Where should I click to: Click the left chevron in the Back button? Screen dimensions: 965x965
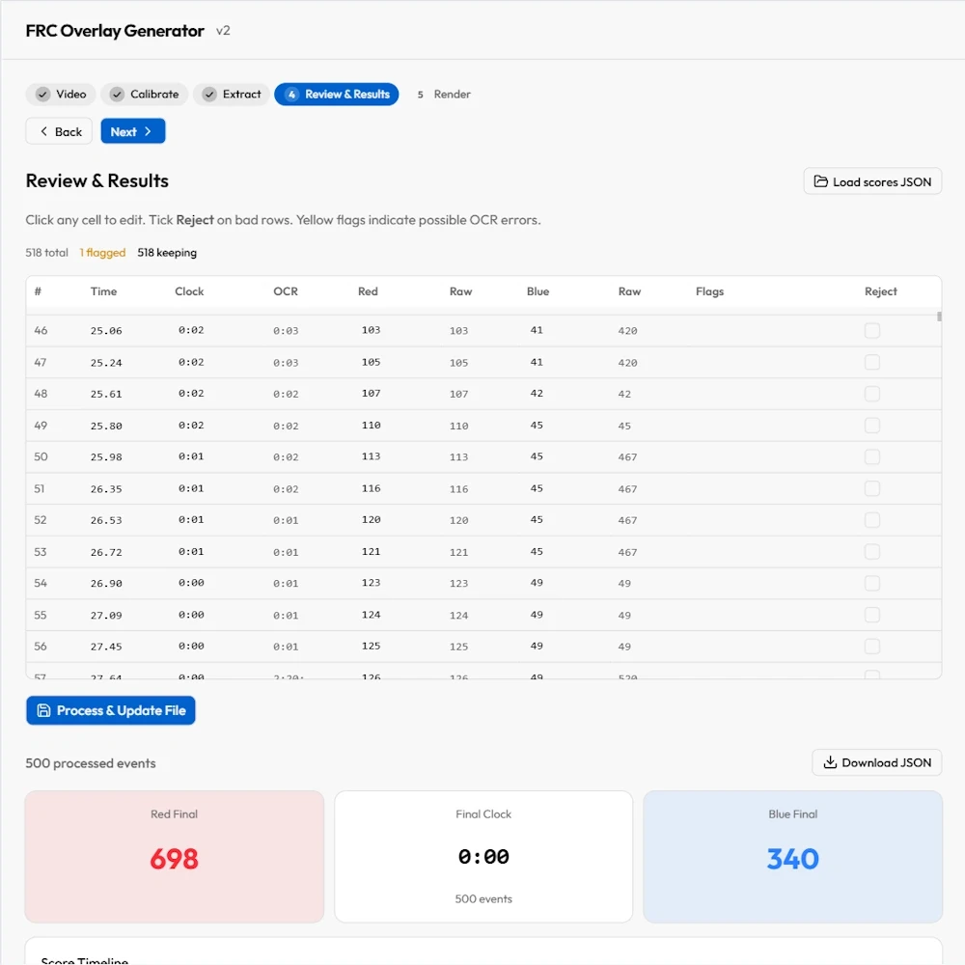click(x=43, y=131)
